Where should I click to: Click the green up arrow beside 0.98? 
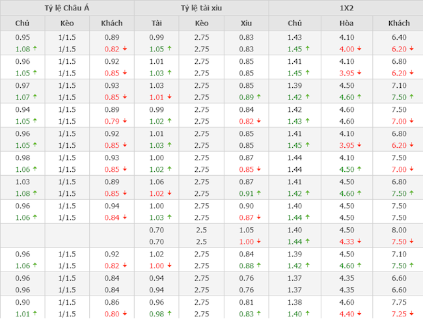pyautogui.click(x=169, y=314)
